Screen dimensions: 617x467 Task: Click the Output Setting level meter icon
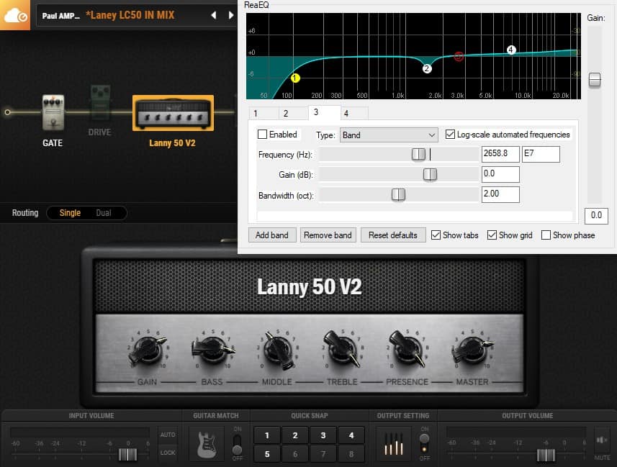click(x=392, y=443)
